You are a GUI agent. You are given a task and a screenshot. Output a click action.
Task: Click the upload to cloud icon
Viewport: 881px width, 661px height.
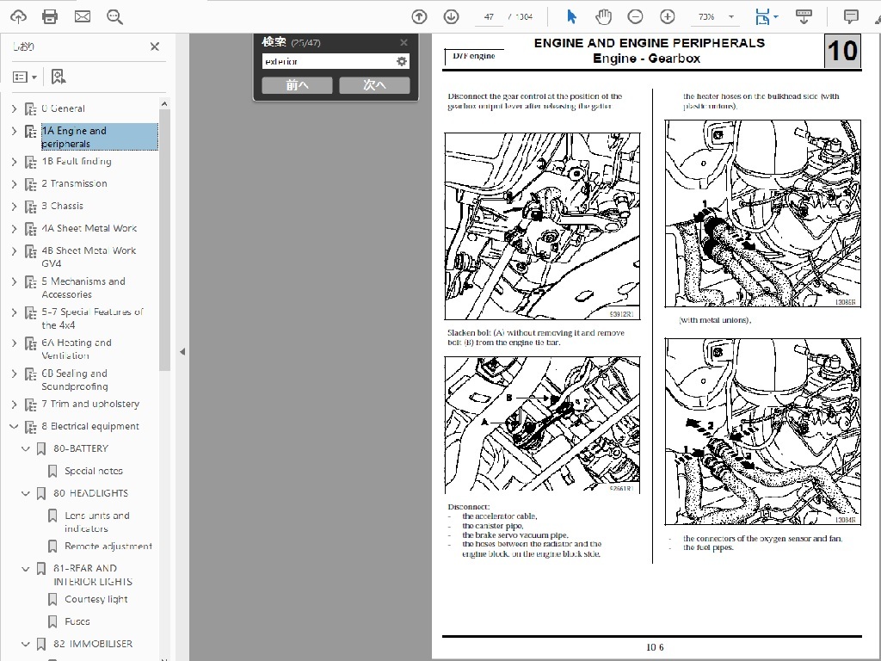18,17
